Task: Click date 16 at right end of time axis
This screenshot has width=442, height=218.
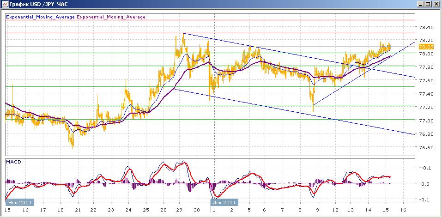Action: (403, 210)
